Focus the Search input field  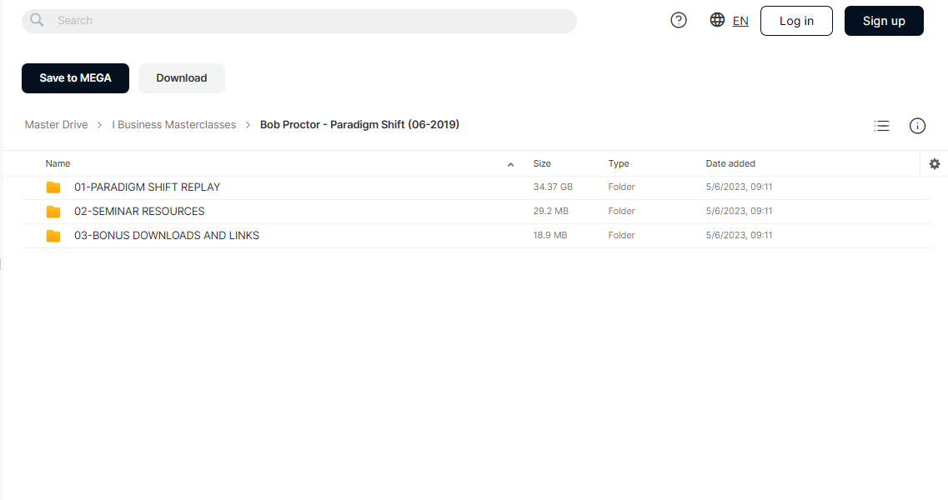[299, 21]
